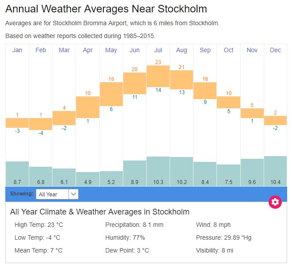Image resolution: width=292 pixels, height=268 pixels.
Task: Select the Dec month header
Action: pos(275,50)
